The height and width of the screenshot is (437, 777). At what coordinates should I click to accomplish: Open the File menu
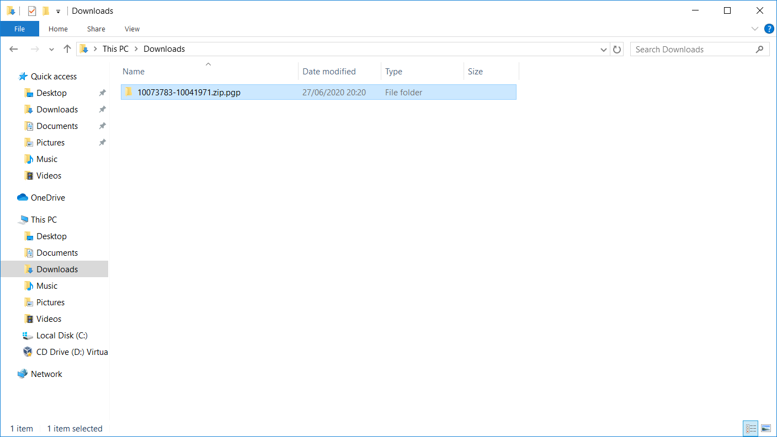click(19, 29)
